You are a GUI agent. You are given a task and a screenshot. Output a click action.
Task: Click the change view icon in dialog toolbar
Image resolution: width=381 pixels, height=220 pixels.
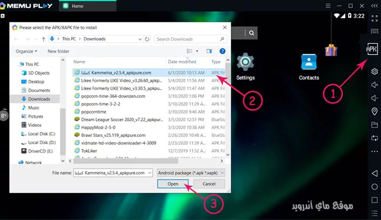(x=189, y=51)
